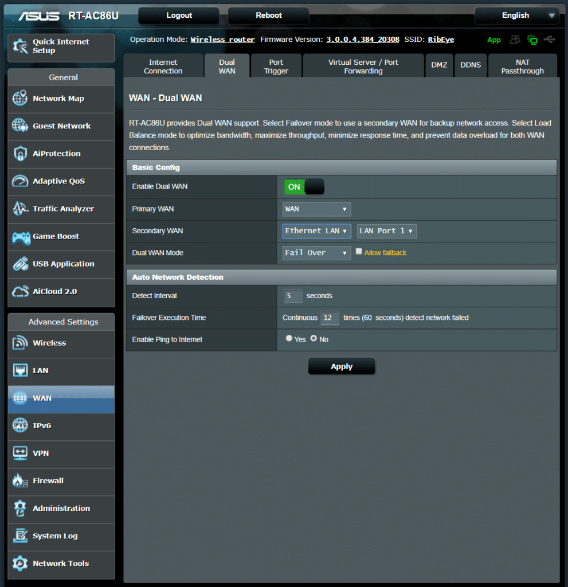Viewport: 568px width, 587px height.
Task: Open AiProtection via its shield icon
Action: coord(20,154)
